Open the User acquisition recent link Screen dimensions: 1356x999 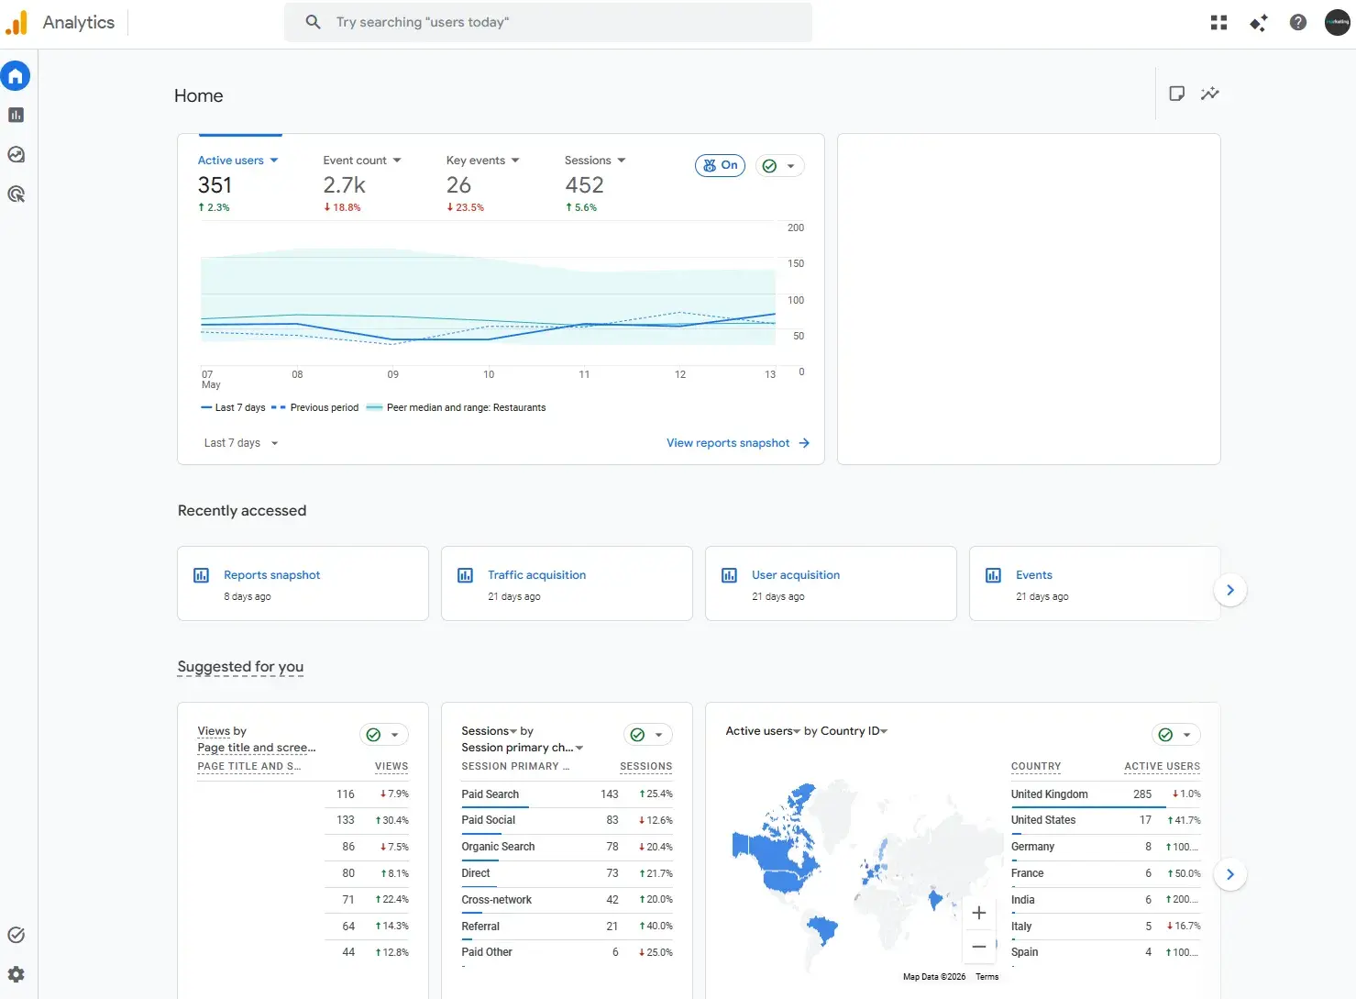click(796, 575)
